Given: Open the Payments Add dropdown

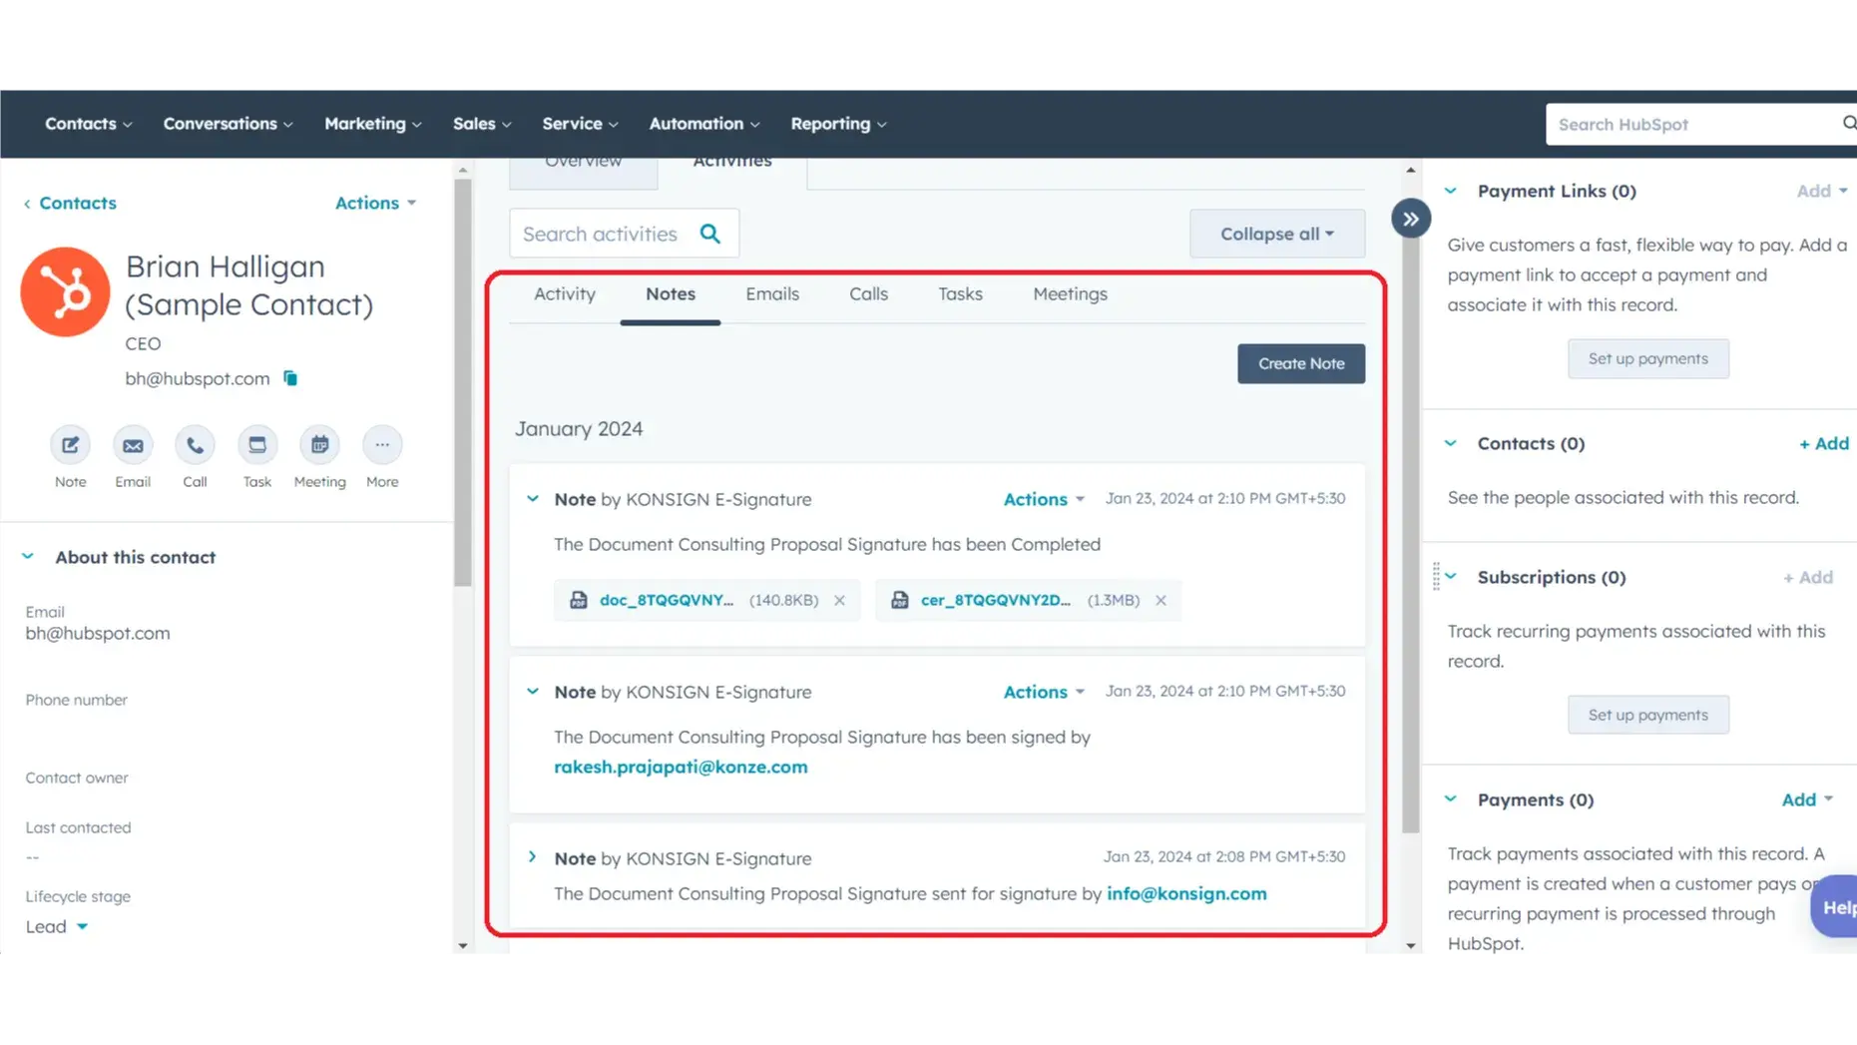Looking at the screenshot, I should coord(1807,799).
